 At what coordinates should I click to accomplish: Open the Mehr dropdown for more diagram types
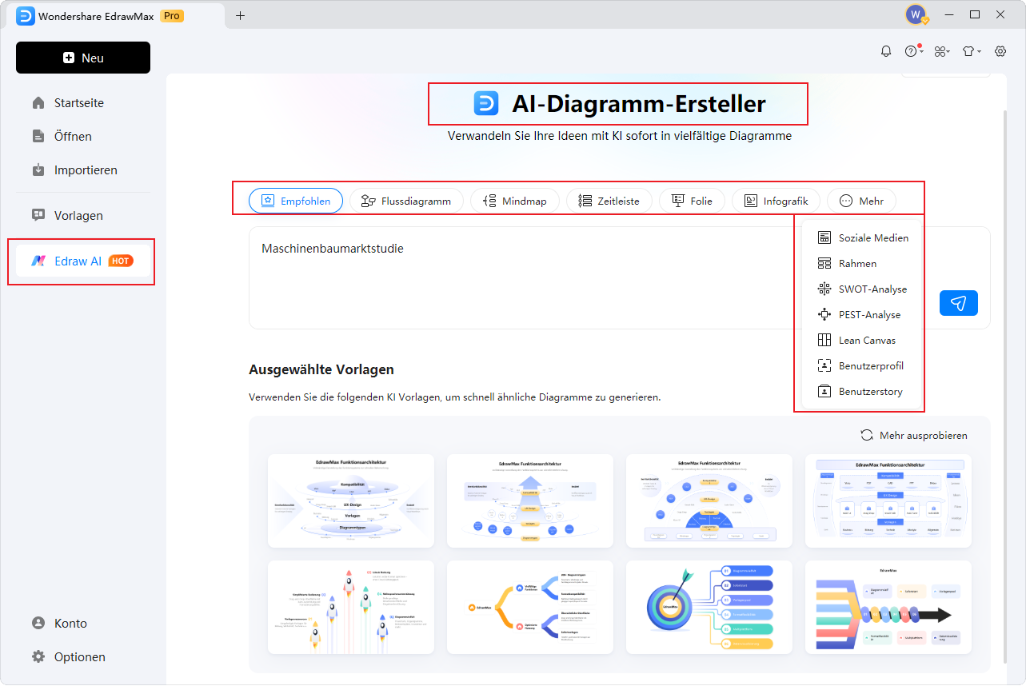[x=860, y=201]
